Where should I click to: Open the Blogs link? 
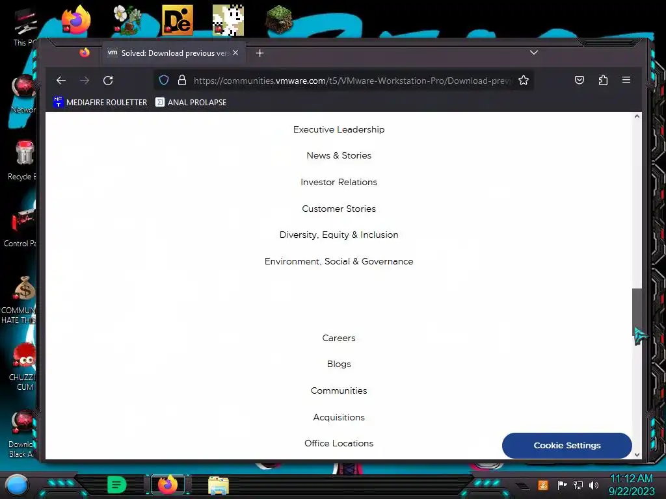tap(339, 364)
